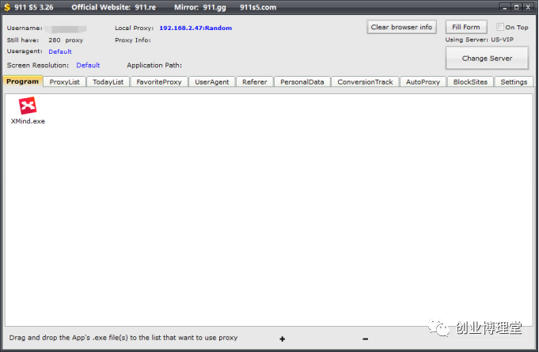The width and height of the screenshot is (539, 352).
Task: Click the 'Official Website: 911.re' title text
Action: click(114, 7)
